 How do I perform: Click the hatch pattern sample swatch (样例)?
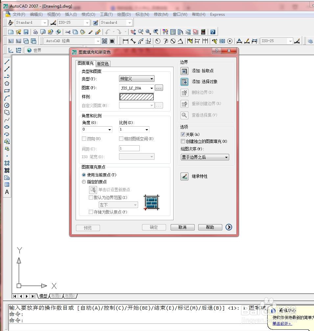coord(137,97)
